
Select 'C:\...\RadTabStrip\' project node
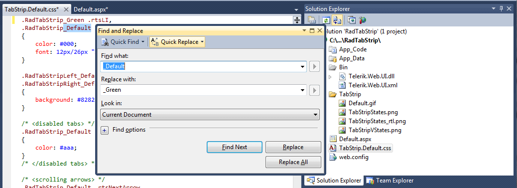(x=355, y=40)
